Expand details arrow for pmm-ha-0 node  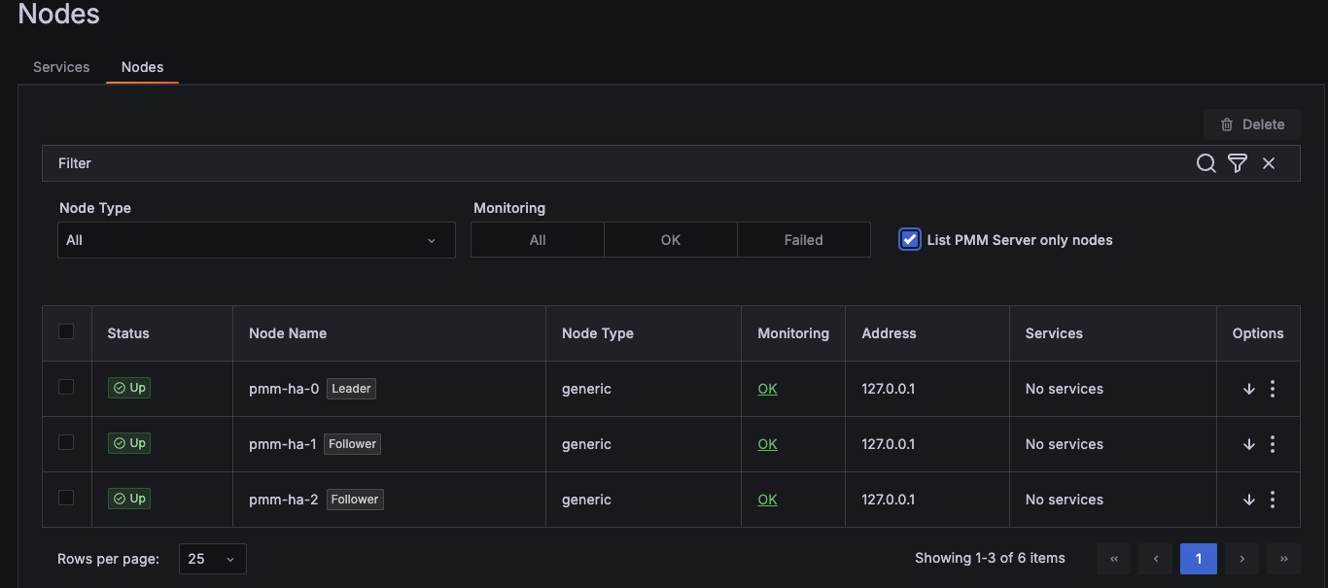point(1249,388)
